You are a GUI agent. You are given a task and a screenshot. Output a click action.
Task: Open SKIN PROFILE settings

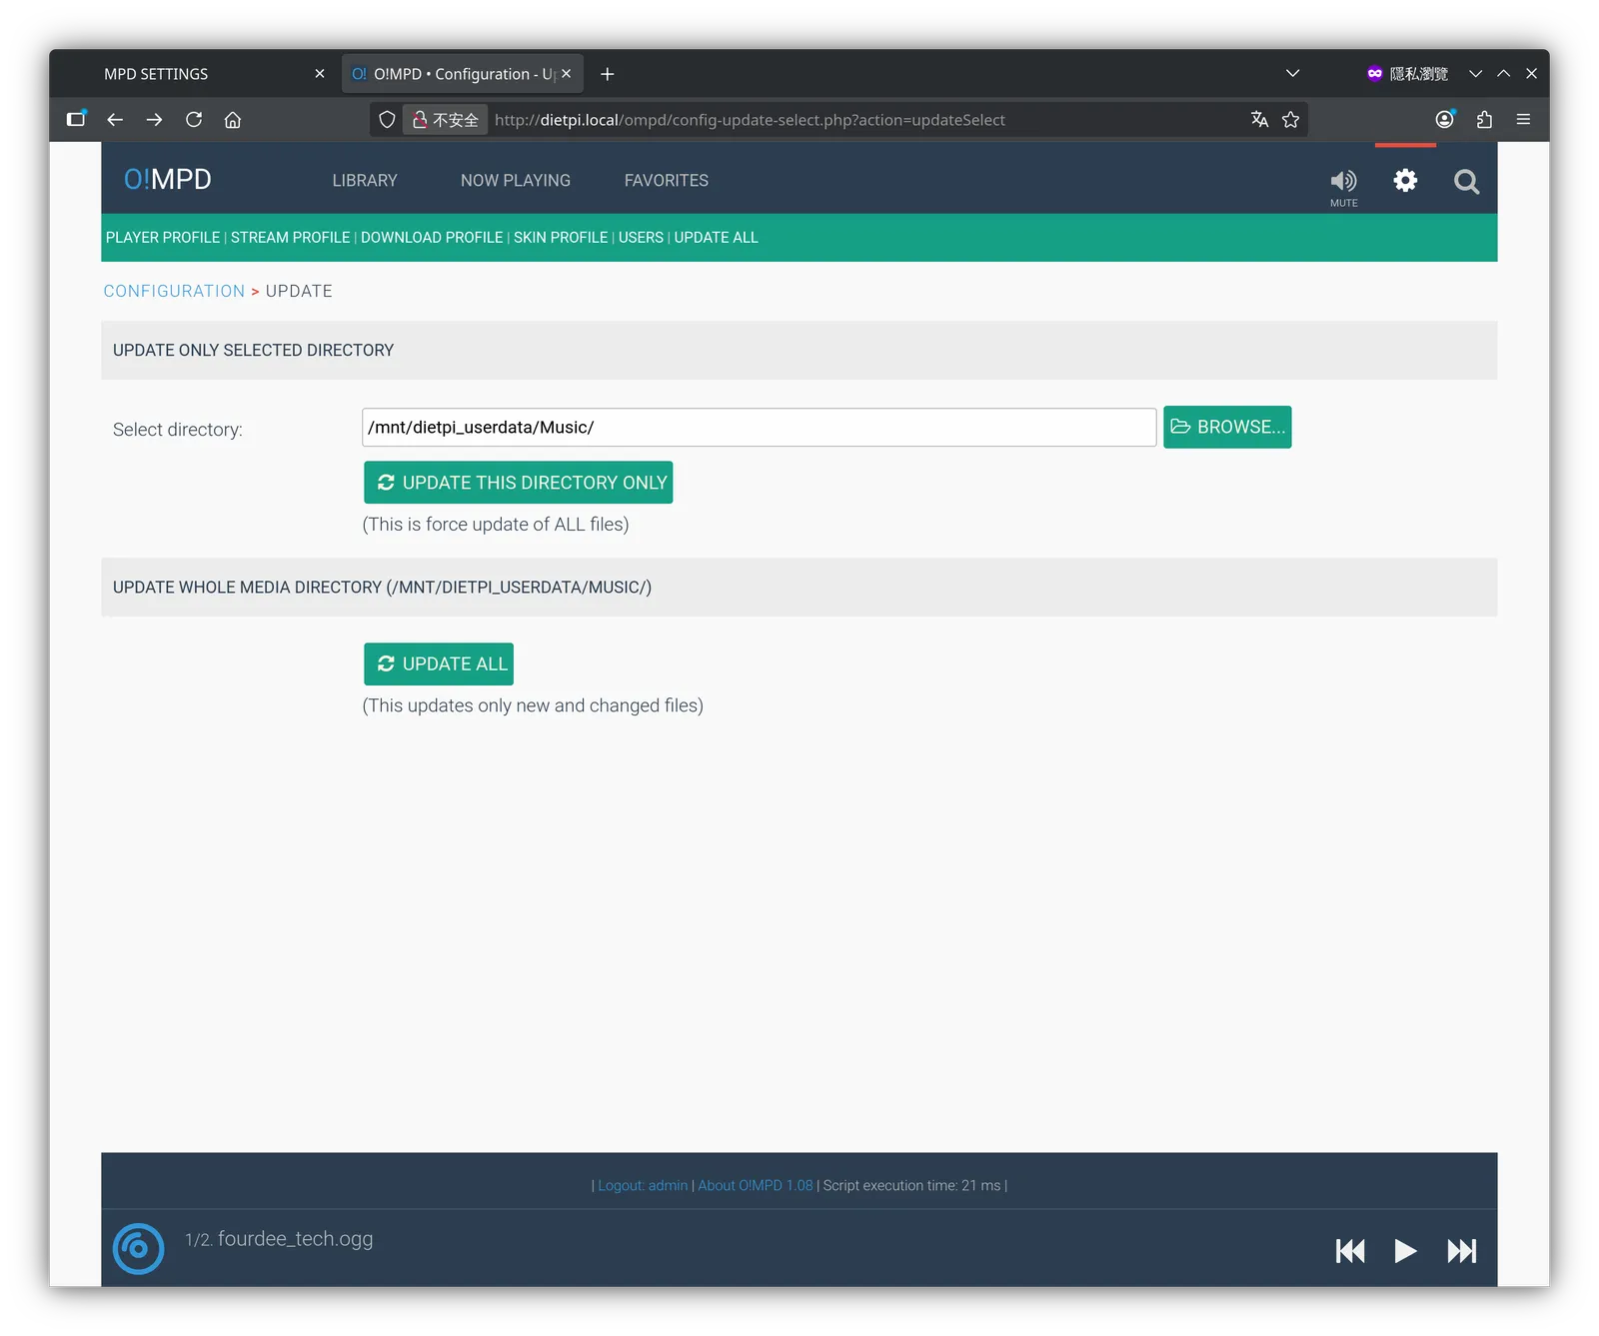click(561, 238)
